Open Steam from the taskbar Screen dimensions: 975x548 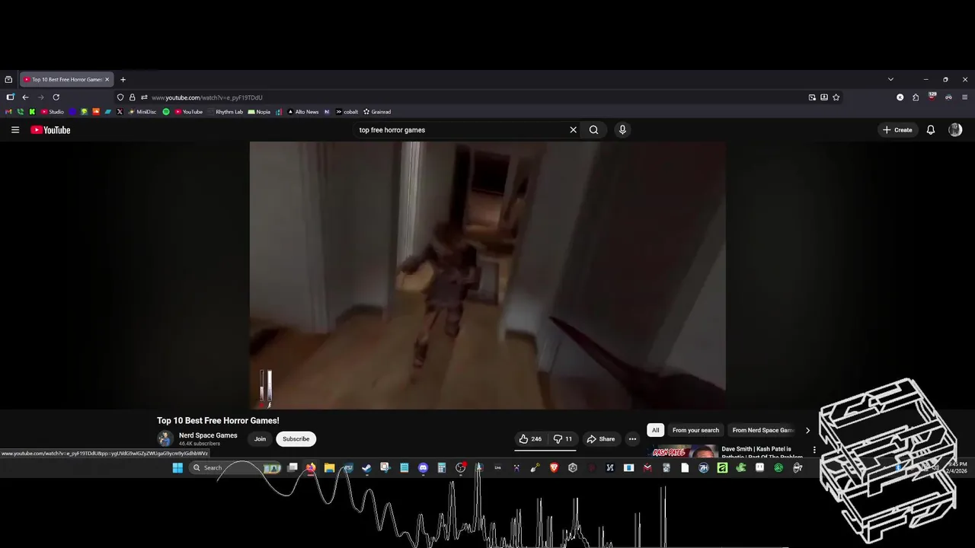point(367,468)
